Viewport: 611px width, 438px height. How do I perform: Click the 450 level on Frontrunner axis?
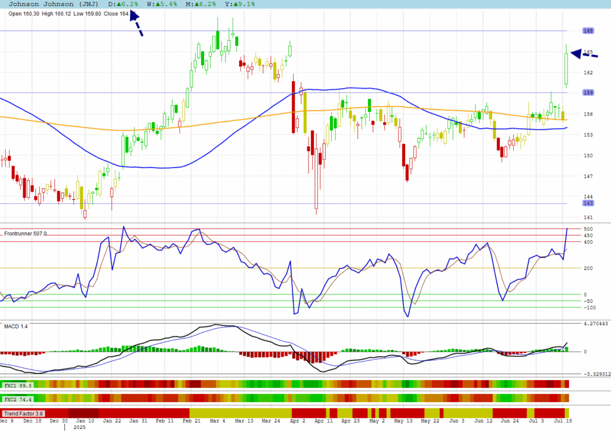(x=588, y=235)
